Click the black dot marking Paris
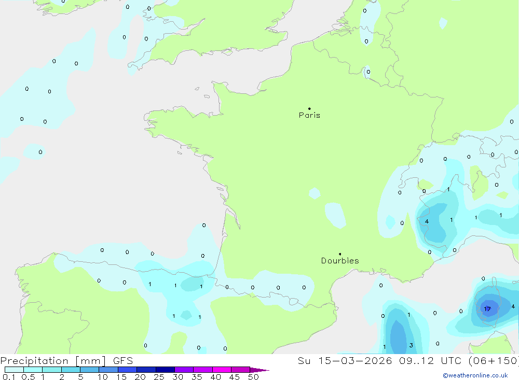This screenshot has width=519, height=380. [x=309, y=108]
